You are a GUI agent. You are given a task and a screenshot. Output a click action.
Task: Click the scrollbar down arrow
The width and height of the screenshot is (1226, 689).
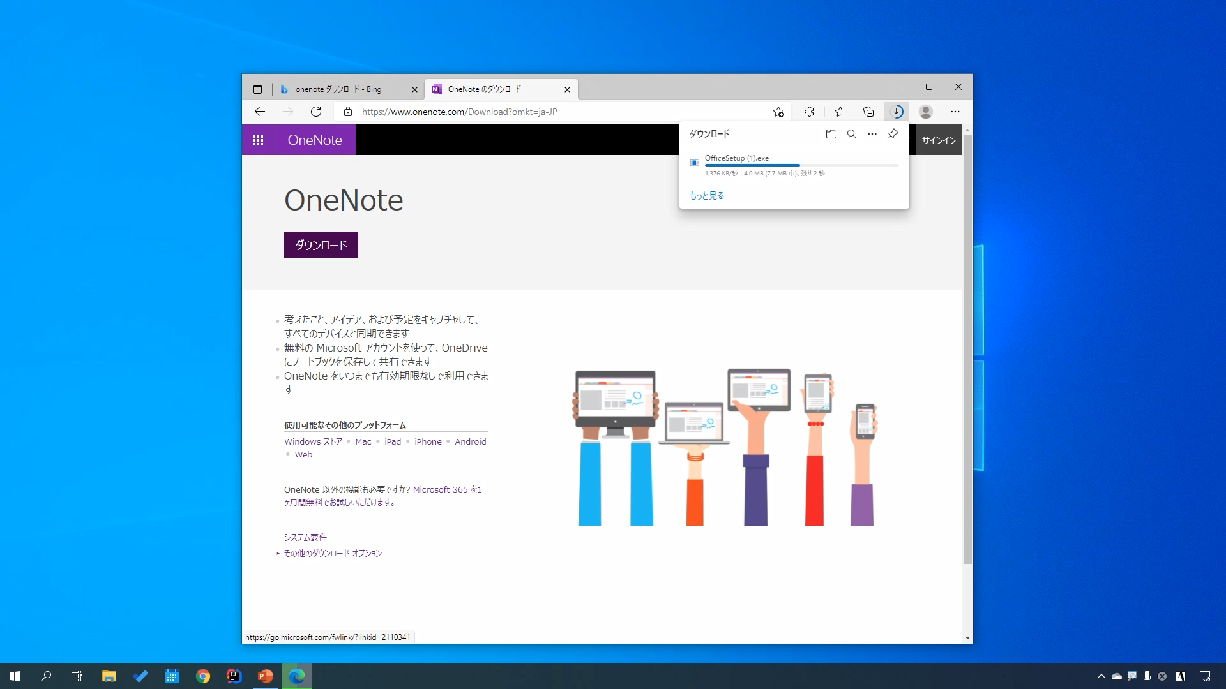(x=967, y=638)
